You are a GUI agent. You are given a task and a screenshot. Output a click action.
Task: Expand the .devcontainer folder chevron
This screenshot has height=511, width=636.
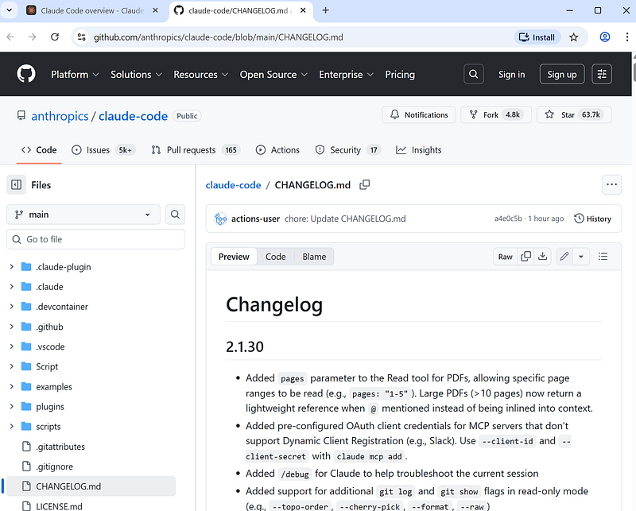point(11,307)
